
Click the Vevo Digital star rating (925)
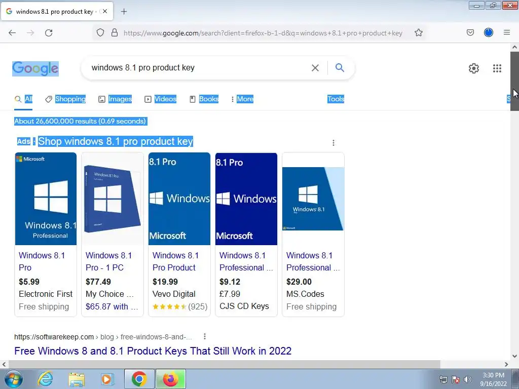click(x=180, y=306)
